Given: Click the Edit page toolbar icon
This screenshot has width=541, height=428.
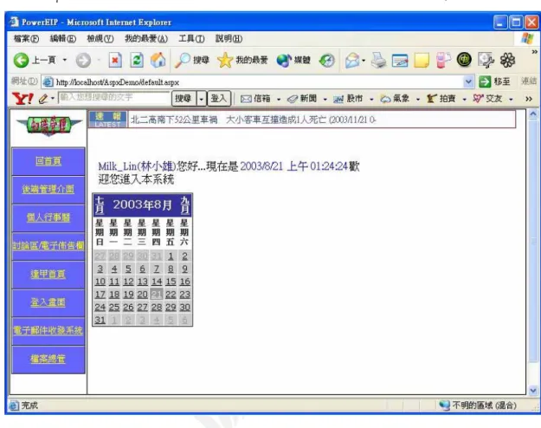Looking at the screenshot, I should pyautogui.click(x=400, y=61).
